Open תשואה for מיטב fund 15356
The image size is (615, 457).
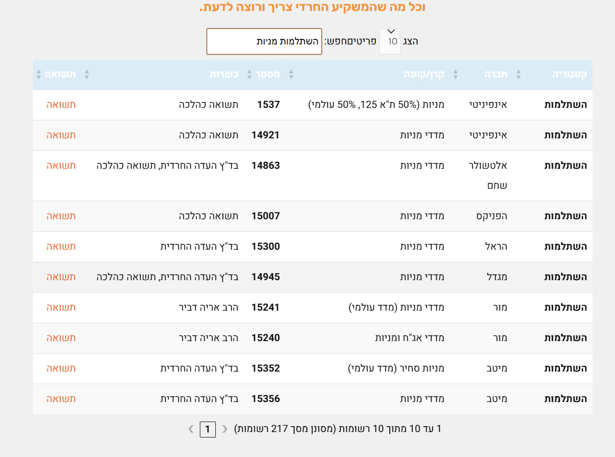click(60, 399)
